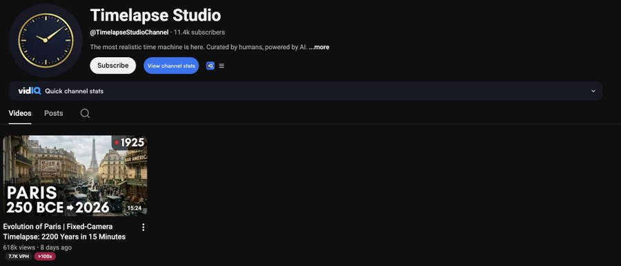Click the >100x outlier badge
The width and height of the screenshot is (621, 266).
pyautogui.click(x=45, y=256)
